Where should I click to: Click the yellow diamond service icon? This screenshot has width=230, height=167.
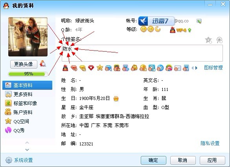[83, 68]
